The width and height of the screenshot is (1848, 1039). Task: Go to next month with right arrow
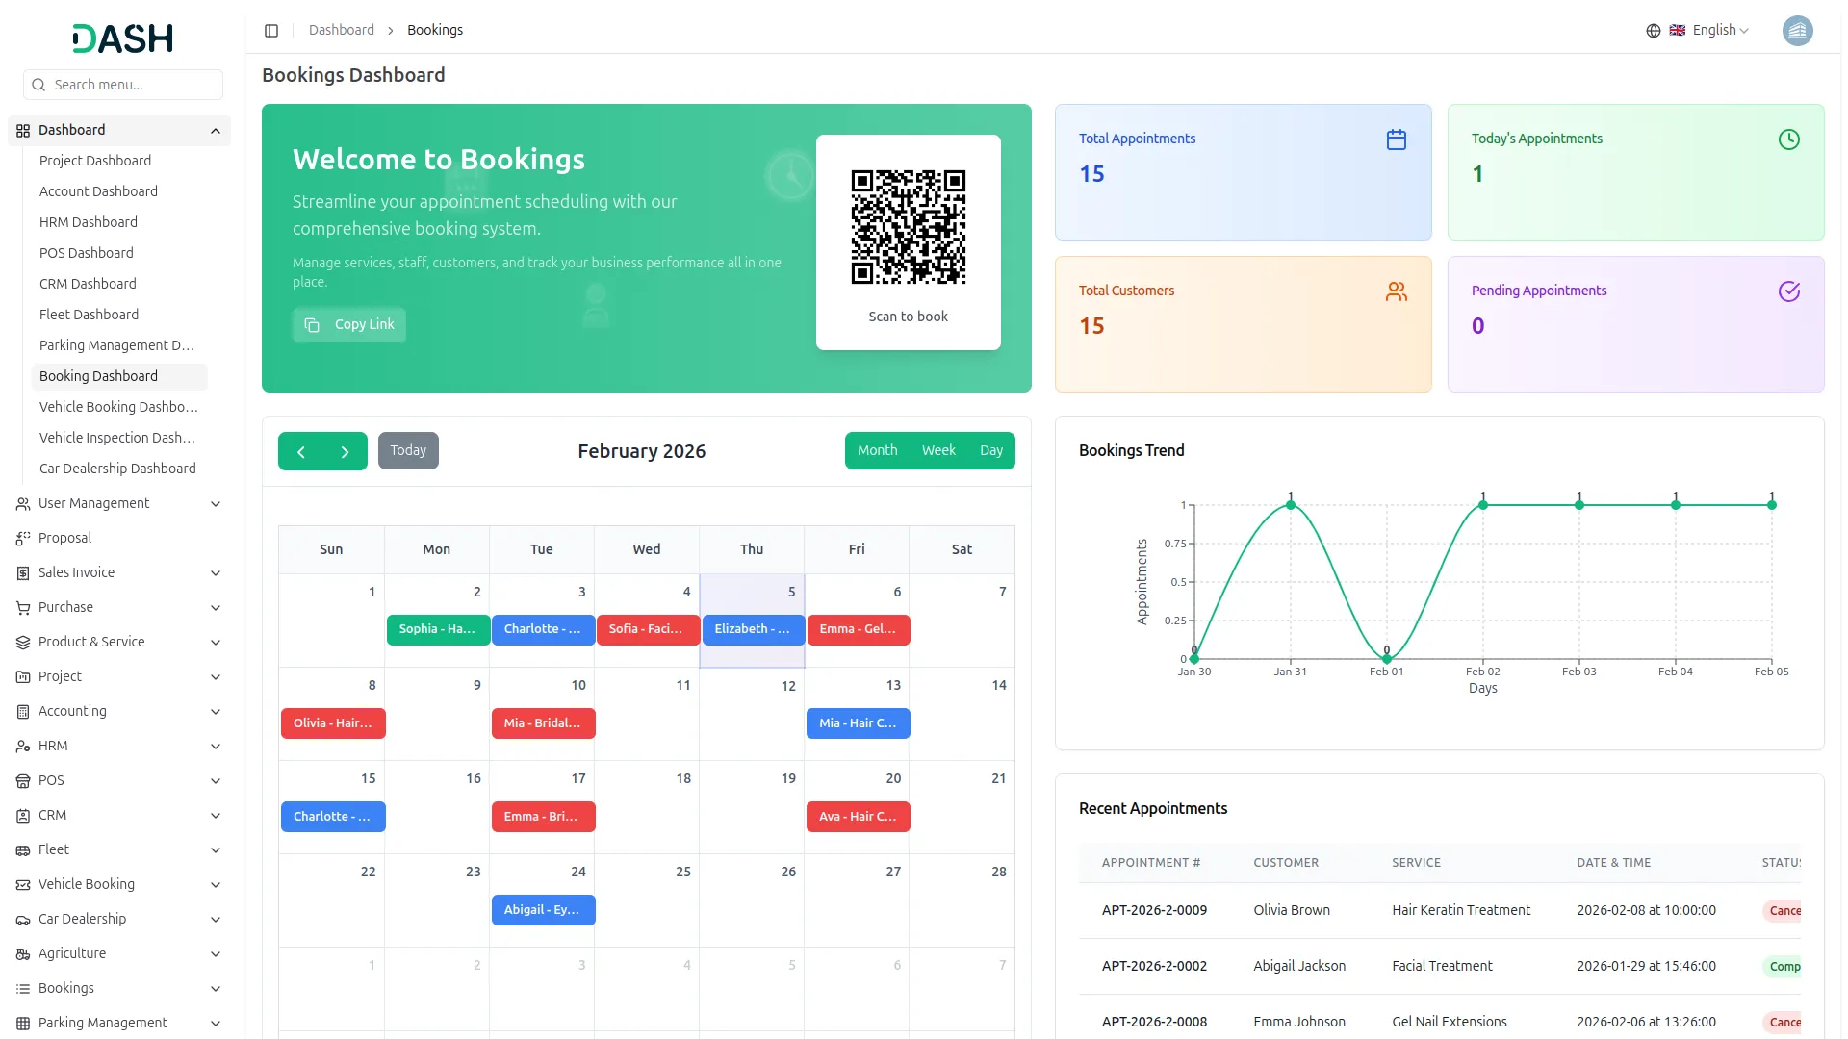tap(345, 452)
